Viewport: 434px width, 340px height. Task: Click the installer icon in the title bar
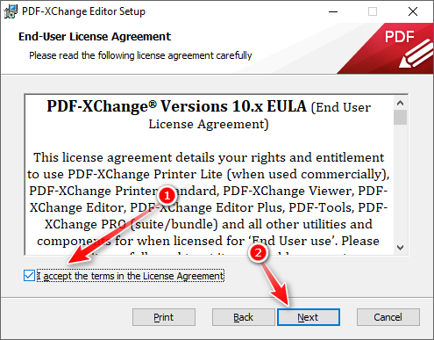click(11, 11)
